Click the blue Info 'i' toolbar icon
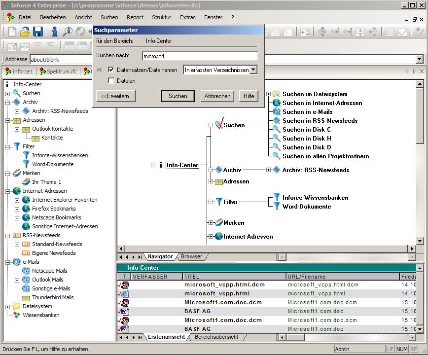This screenshot has height=355, width=428. [x=54, y=32]
